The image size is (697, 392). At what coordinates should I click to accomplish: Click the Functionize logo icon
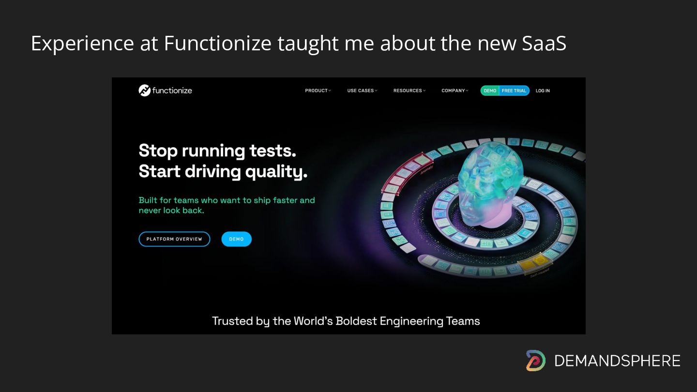coord(144,90)
